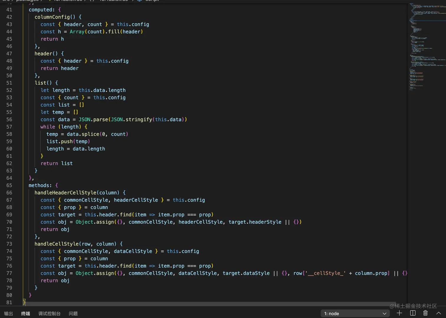Click 'target.headerStyle' on line 70
446x318 pixels.
(255, 222)
